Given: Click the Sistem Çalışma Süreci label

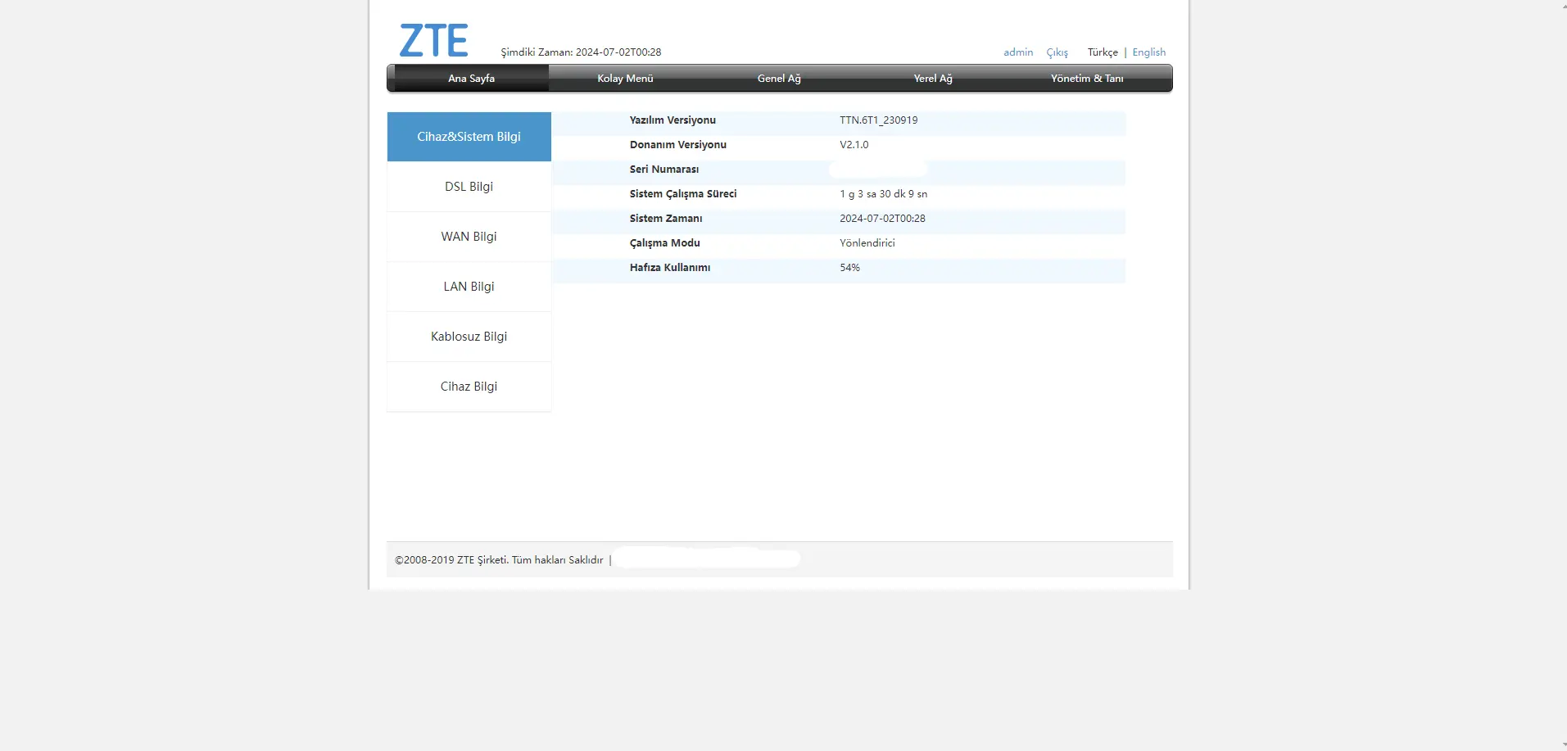Looking at the screenshot, I should pyautogui.click(x=683, y=194).
